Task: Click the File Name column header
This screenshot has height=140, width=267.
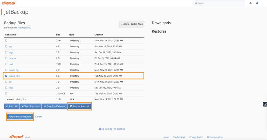Action: [10, 34]
